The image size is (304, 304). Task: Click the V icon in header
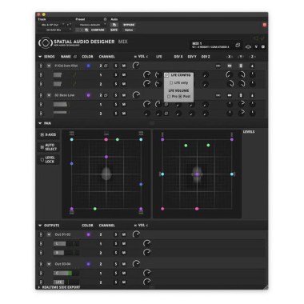click(x=256, y=47)
